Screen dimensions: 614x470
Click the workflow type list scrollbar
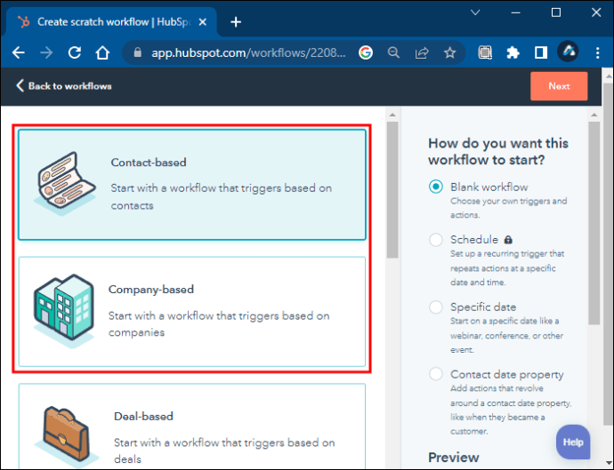coord(392,189)
